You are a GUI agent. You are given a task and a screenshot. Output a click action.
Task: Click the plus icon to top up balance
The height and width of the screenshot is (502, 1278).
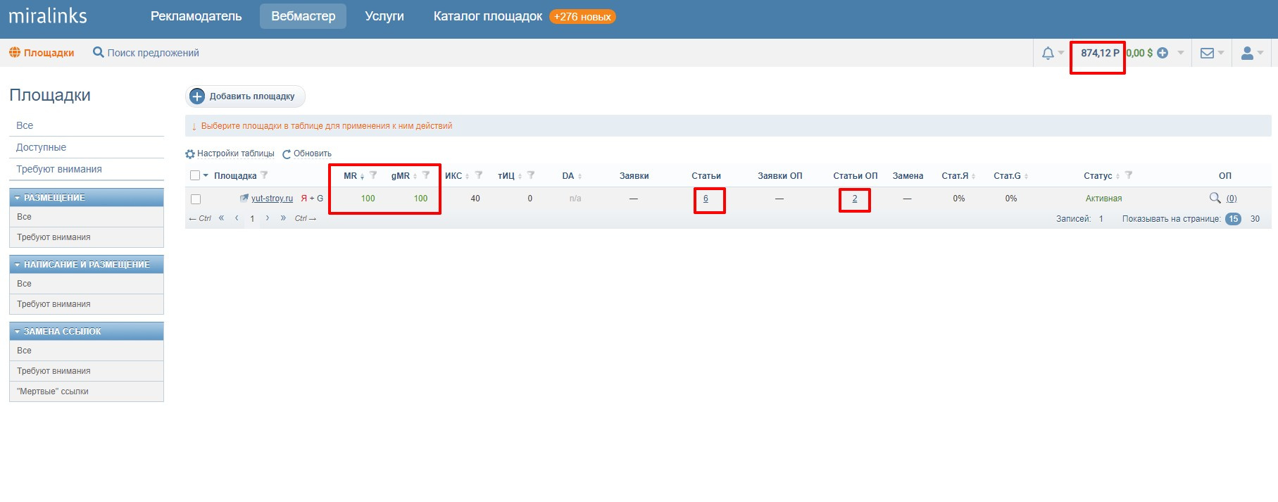[x=1163, y=53]
